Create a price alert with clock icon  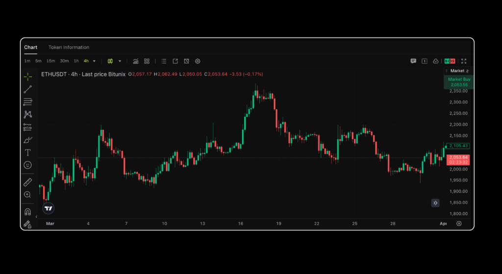coord(186,61)
